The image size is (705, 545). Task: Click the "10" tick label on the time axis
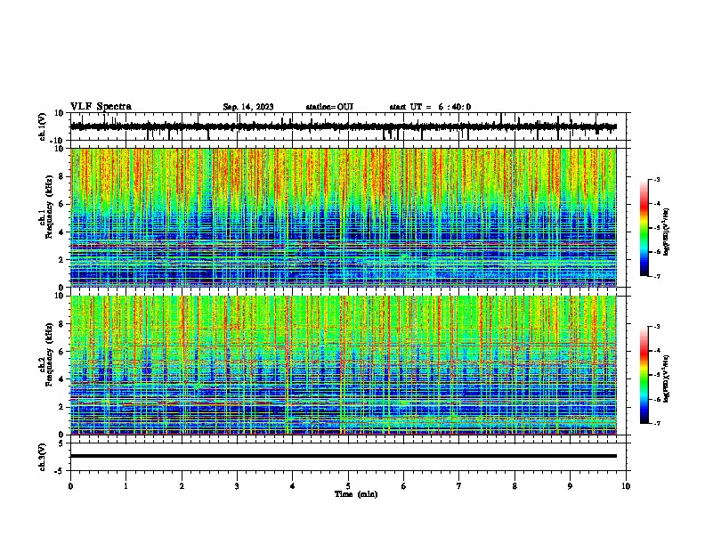tap(626, 486)
